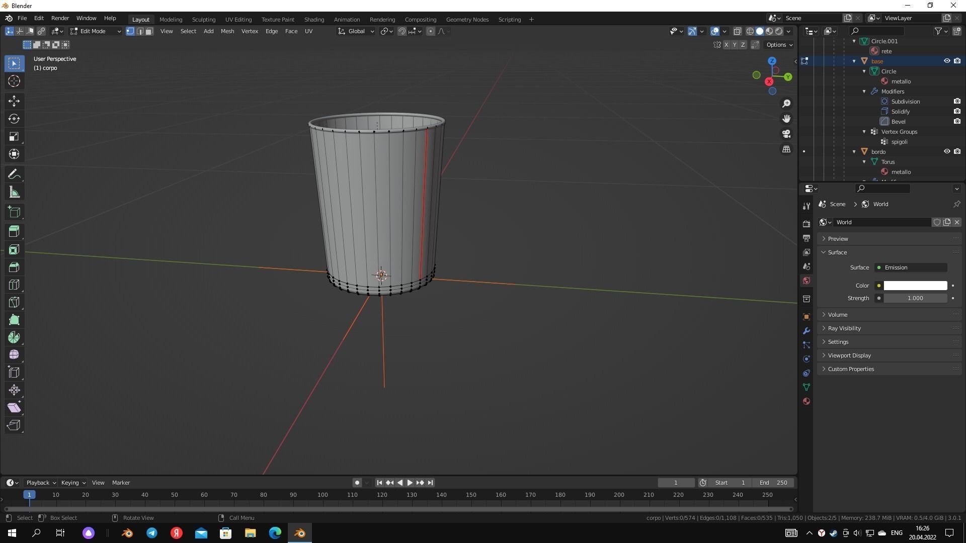Disable render for Subdivision modifier

click(957, 101)
